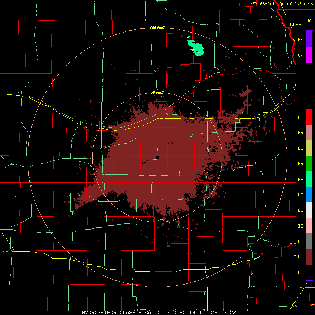Click the brown BI legend swatch
Screen dimensions: 315x315
click(309, 257)
